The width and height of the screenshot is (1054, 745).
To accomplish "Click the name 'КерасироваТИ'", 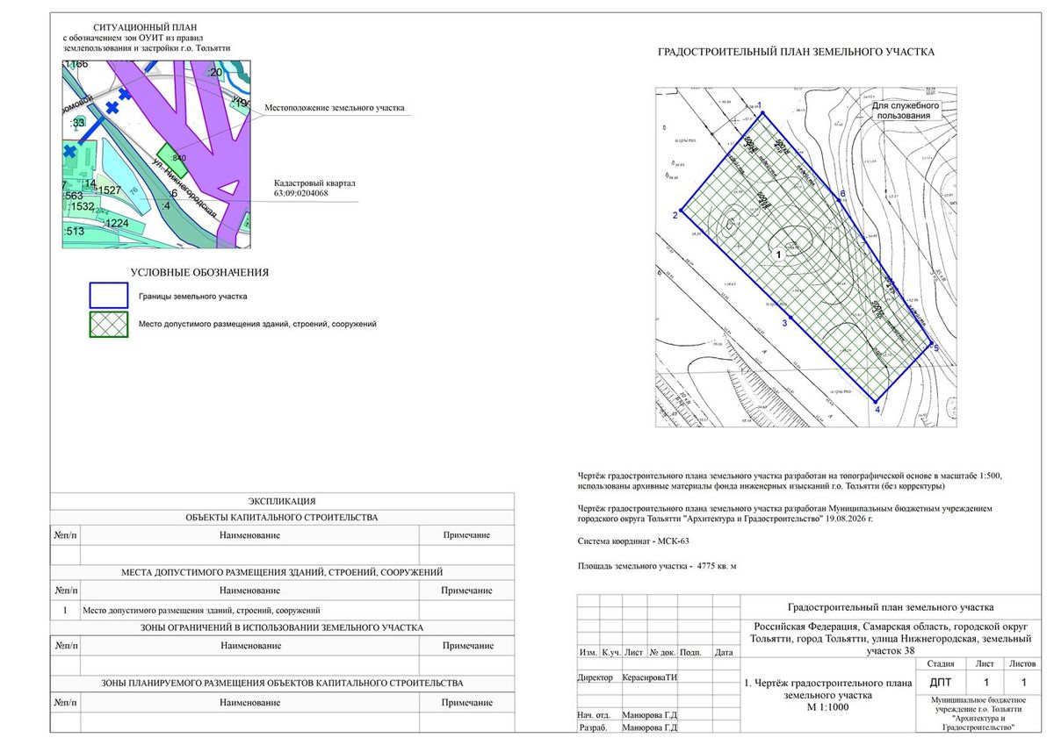I will pyautogui.click(x=649, y=678).
